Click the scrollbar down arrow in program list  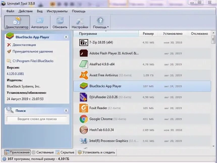(x=213, y=146)
